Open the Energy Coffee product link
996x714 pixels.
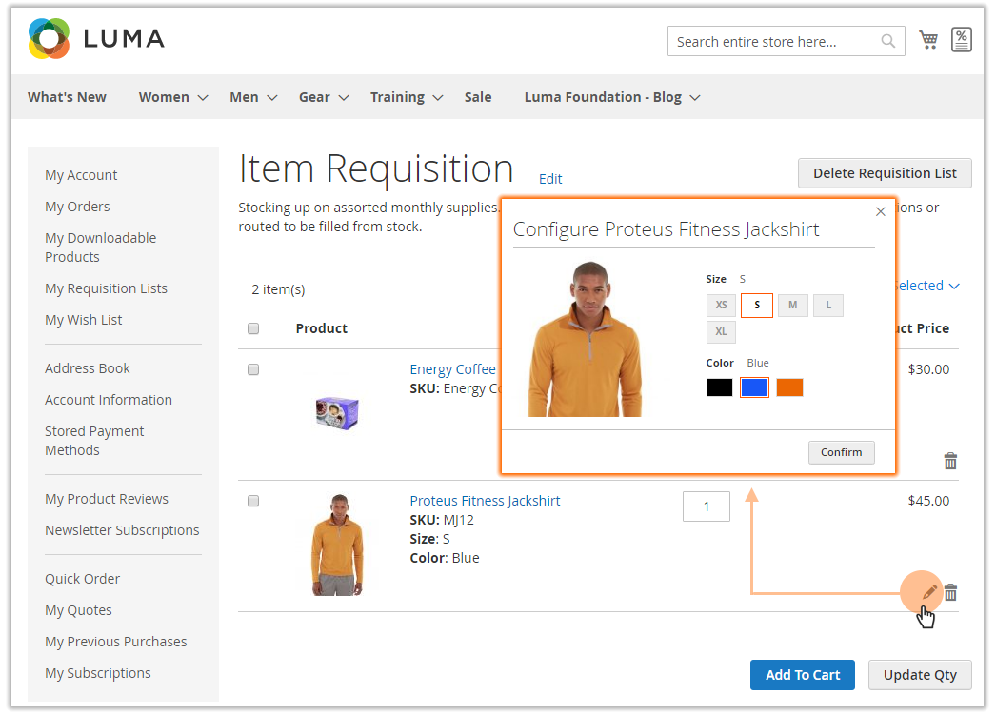(x=453, y=369)
